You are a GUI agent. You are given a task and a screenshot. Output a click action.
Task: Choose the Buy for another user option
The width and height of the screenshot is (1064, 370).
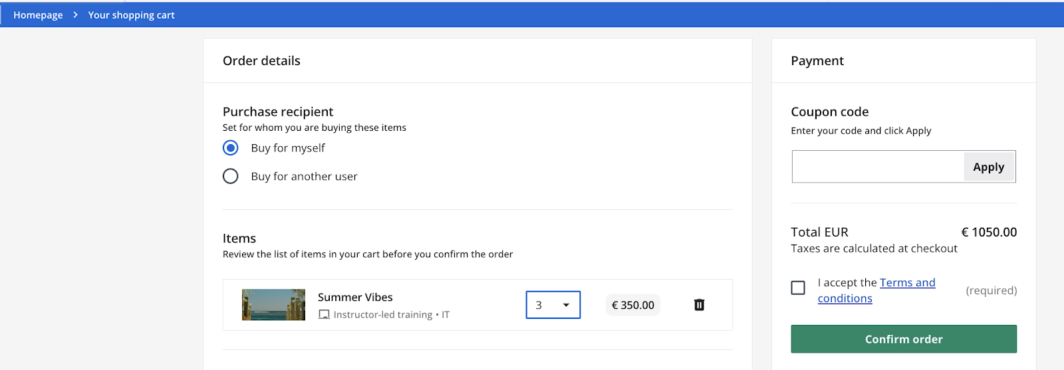click(x=231, y=176)
